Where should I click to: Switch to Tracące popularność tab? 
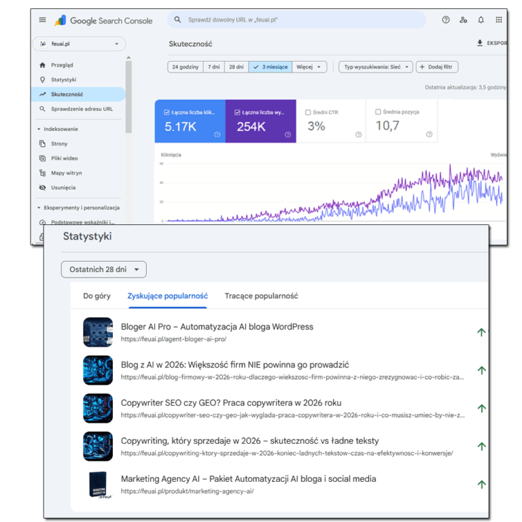[x=261, y=296]
